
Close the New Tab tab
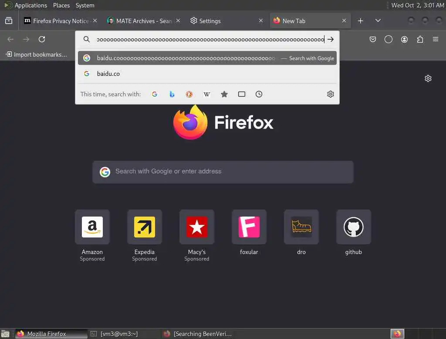344,21
